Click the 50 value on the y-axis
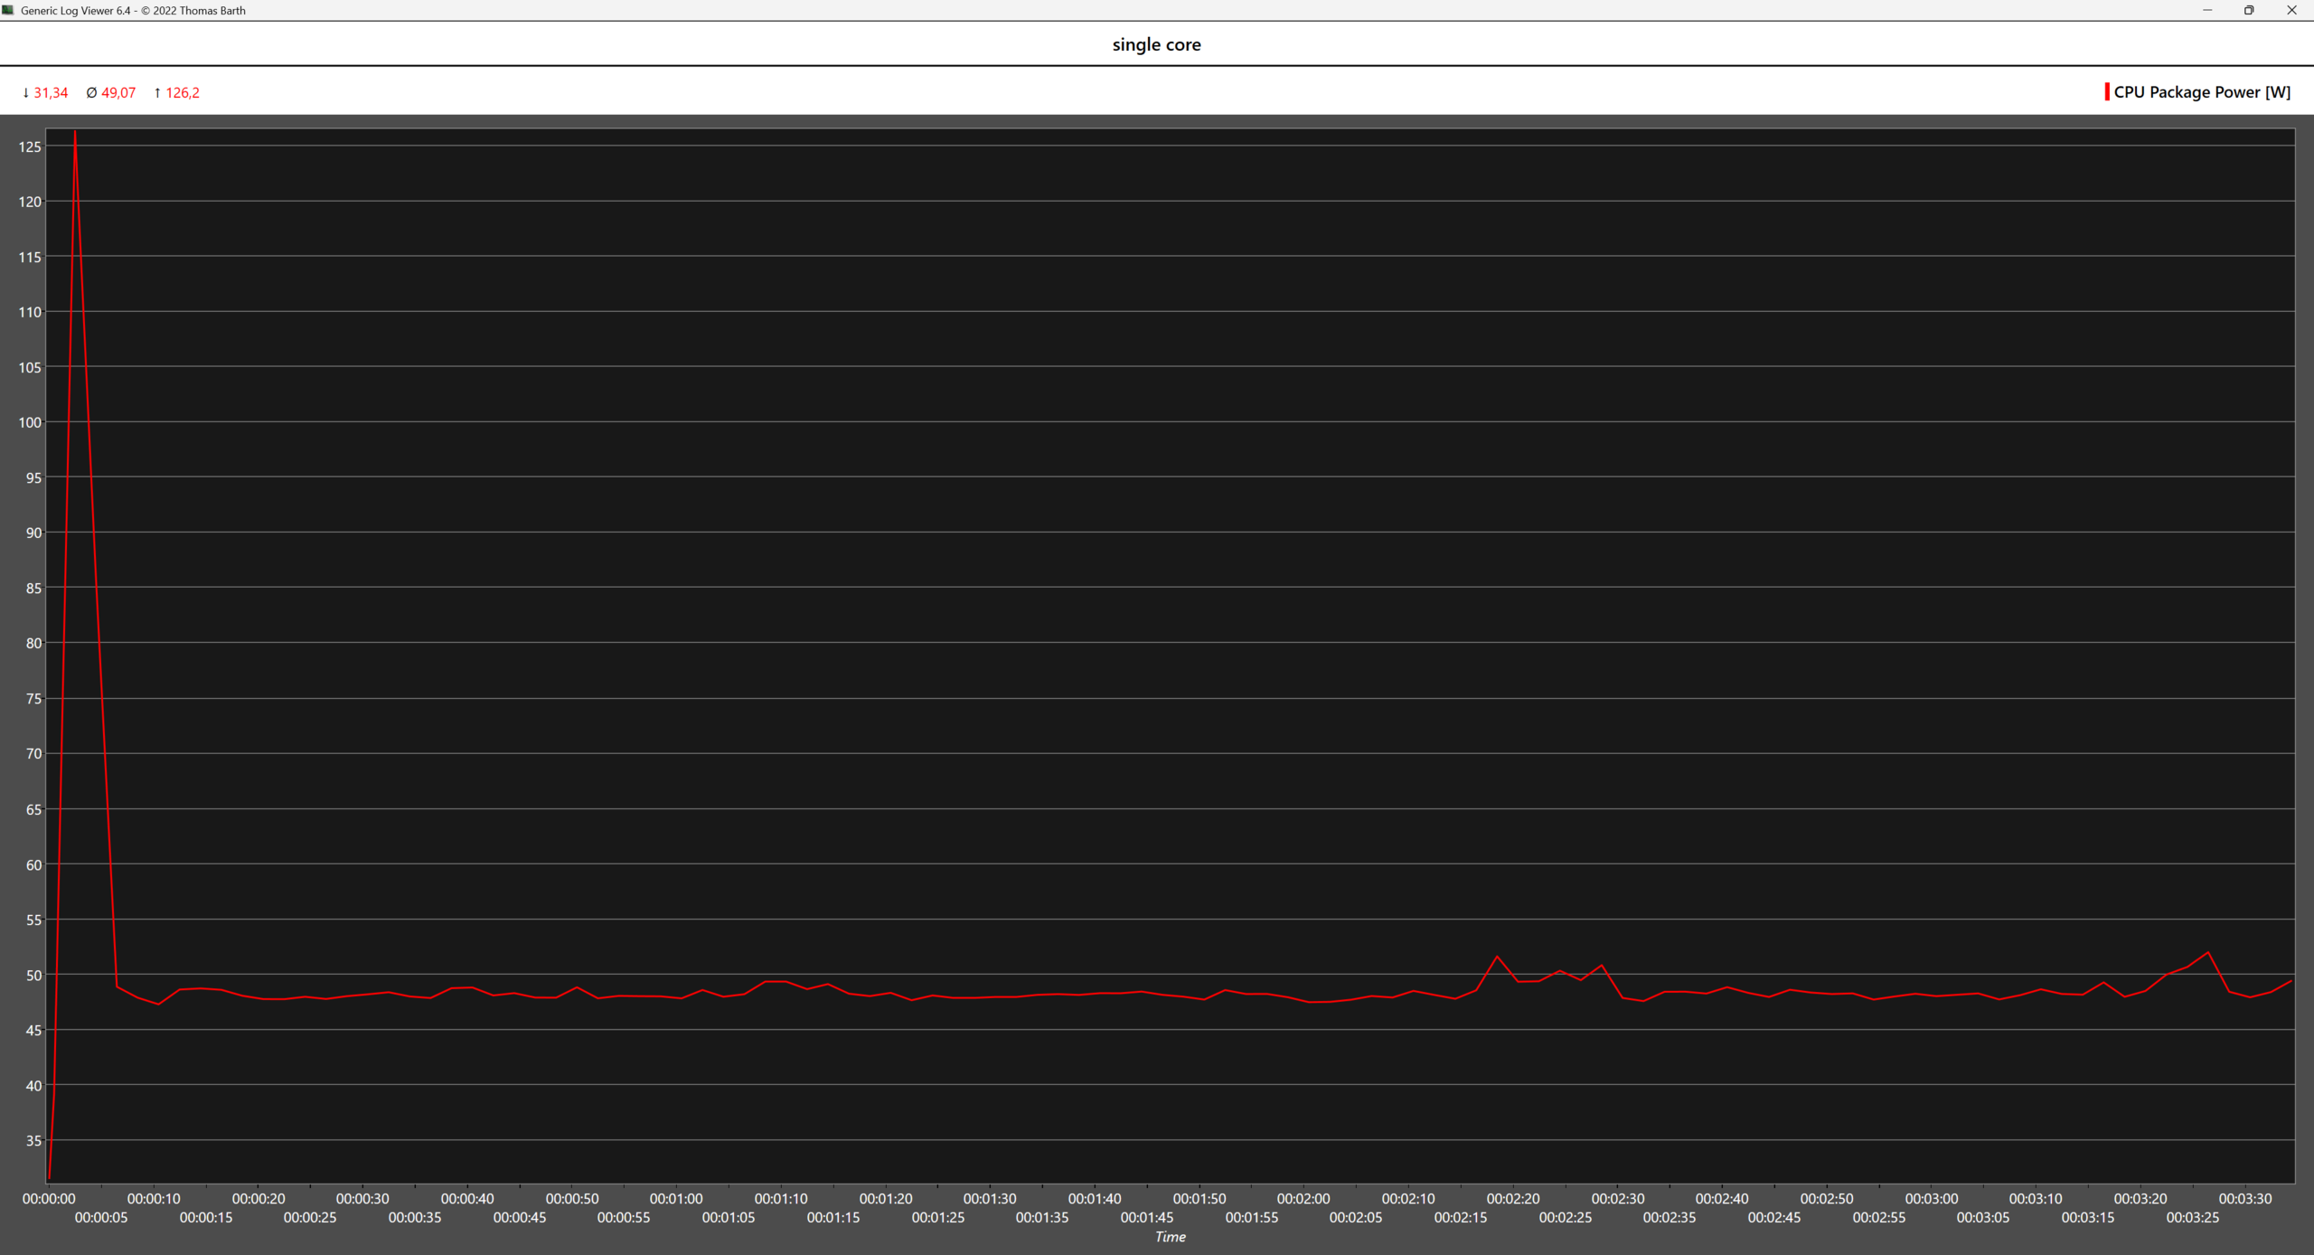The image size is (2314, 1255). [x=33, y=975]
